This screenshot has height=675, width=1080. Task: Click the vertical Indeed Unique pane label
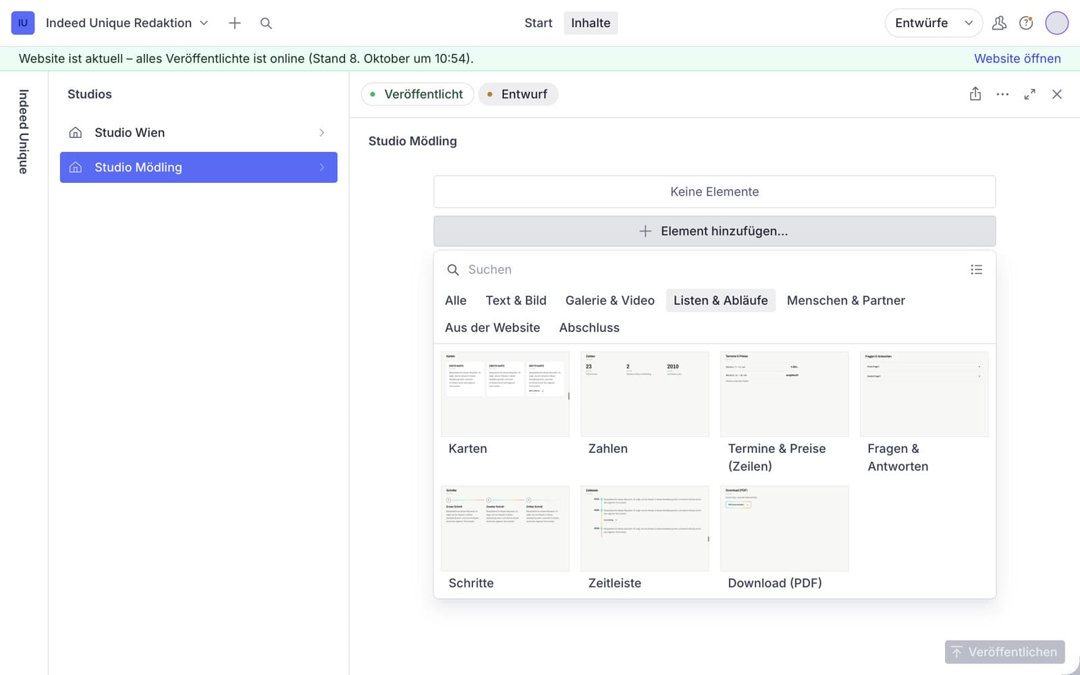[x=24, y=132]
